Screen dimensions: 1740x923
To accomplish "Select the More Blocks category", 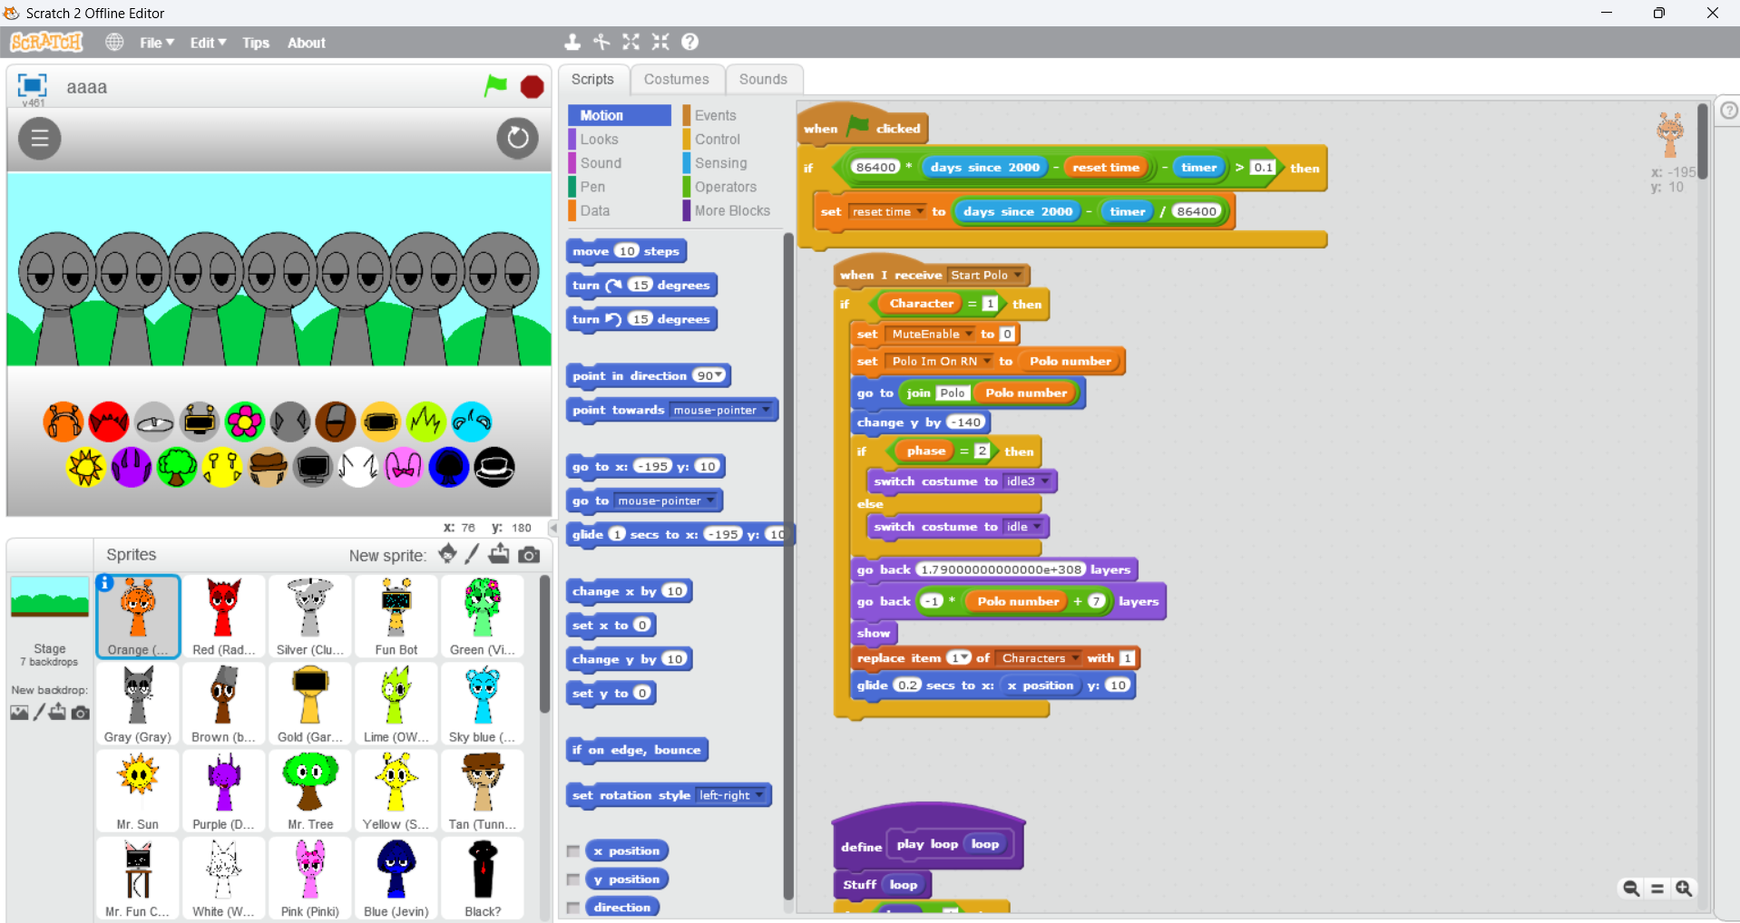I will coord(733,210).
